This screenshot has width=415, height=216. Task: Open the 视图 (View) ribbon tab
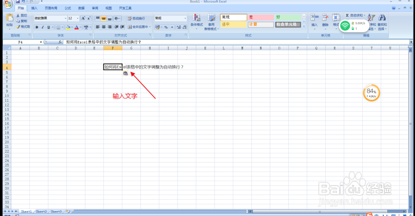pyautogui.click(x=108, y=8)
